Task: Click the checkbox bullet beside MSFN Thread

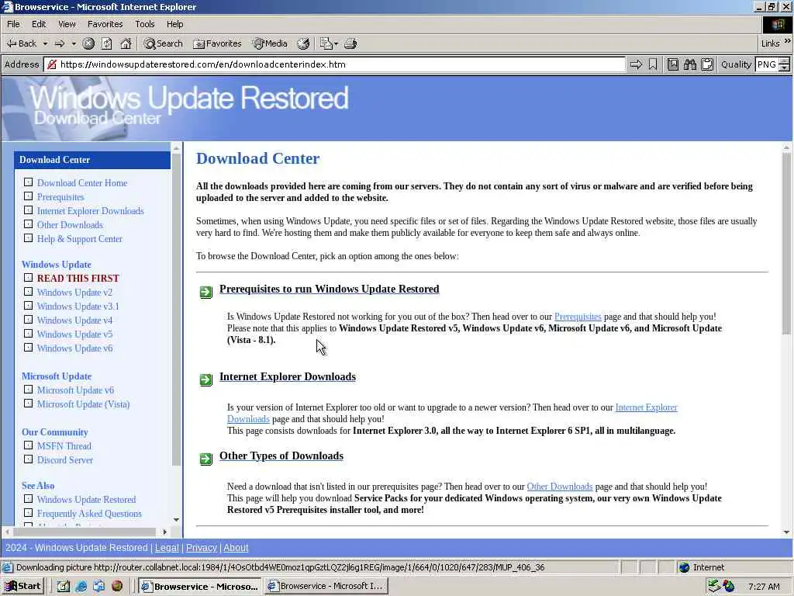Action: point(29,445)
